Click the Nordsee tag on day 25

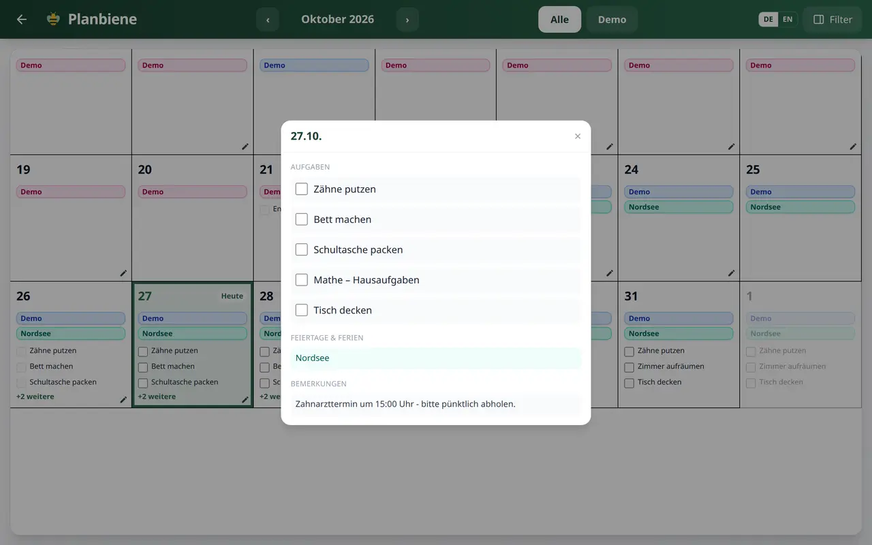tap(800, 207)
